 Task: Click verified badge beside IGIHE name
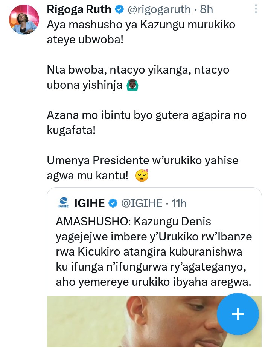[x=113, y=203]
